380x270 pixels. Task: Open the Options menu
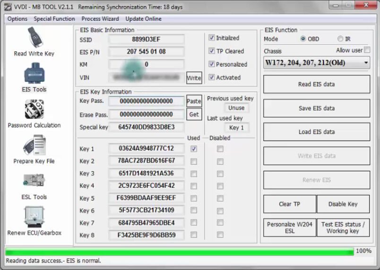tap(17, 19)
